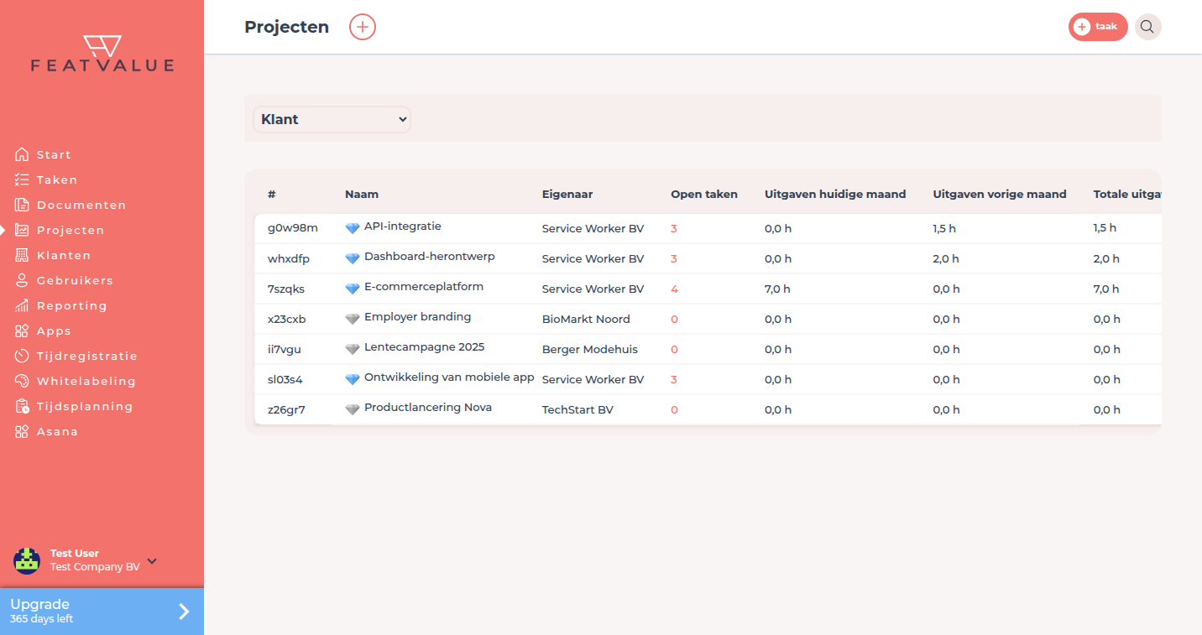Click the grey diamond beside Employer branding
The image size is (1202, 635).
353,318
